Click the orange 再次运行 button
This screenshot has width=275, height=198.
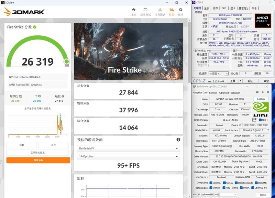point(38,160)
